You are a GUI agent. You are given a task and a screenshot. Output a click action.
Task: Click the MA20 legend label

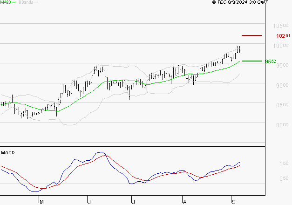click(6, 2)
